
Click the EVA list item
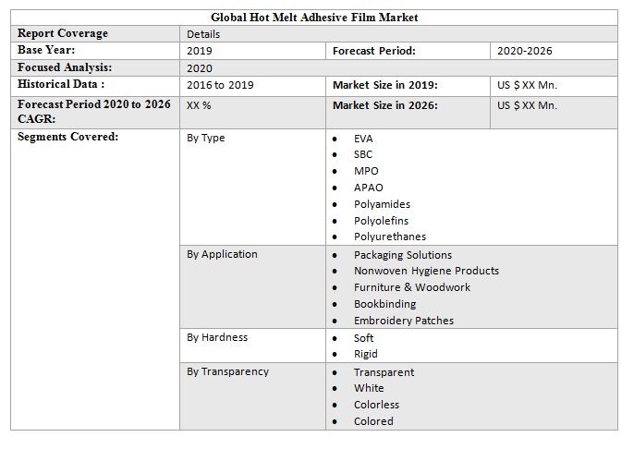click(363, 139)
